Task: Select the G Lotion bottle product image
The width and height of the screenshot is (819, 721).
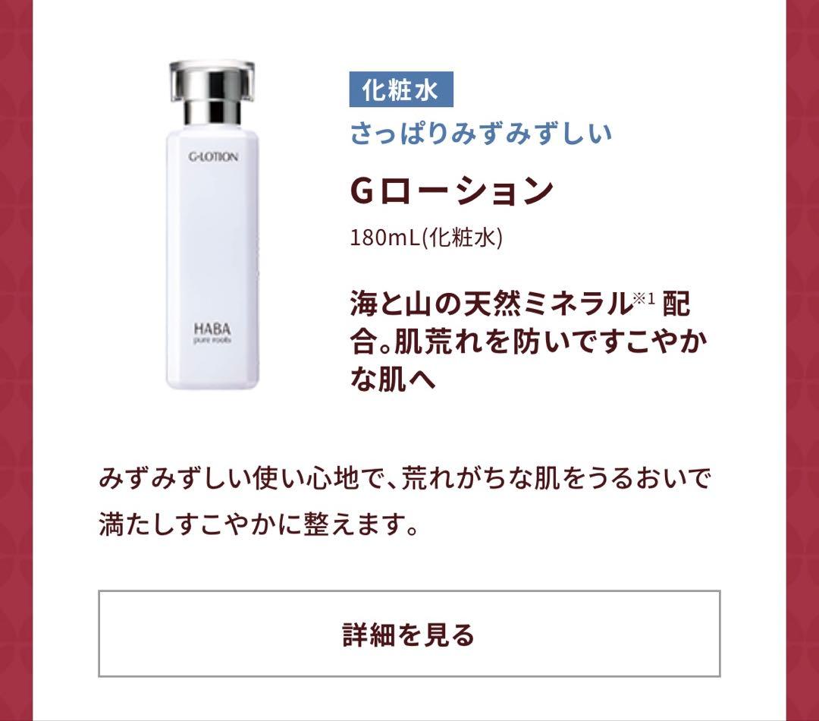Action: 212,225
